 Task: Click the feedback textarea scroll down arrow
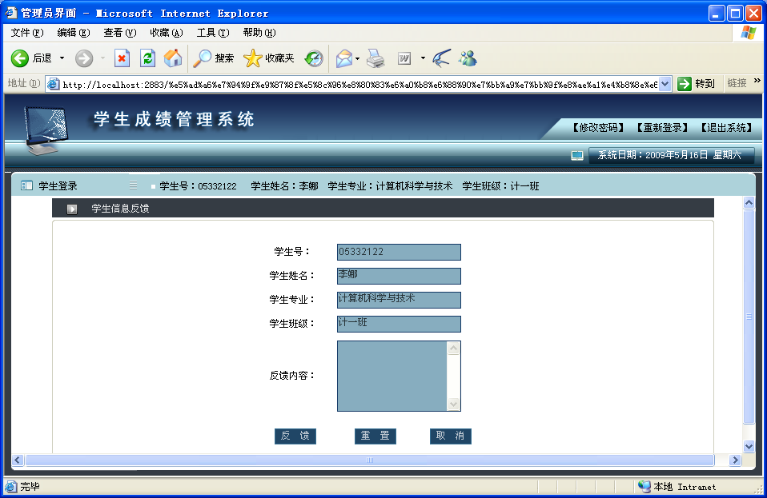click(453, 404)
